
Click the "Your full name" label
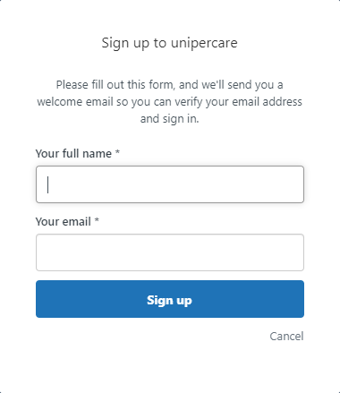coord(73,153)
